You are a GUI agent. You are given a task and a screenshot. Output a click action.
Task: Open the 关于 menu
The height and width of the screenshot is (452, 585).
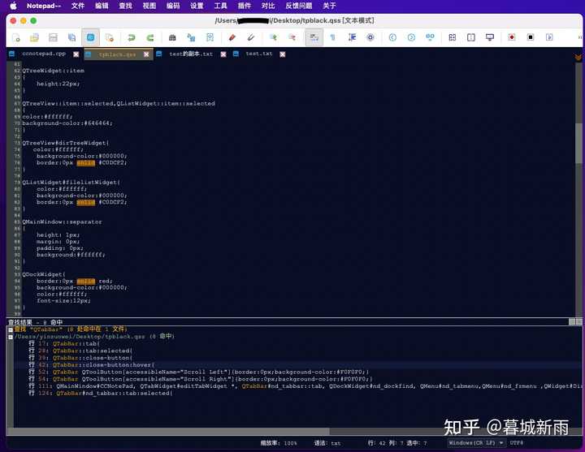[329, 6]
